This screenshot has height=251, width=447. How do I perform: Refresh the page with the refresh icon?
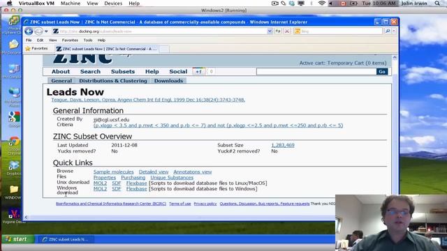(278, 31)
